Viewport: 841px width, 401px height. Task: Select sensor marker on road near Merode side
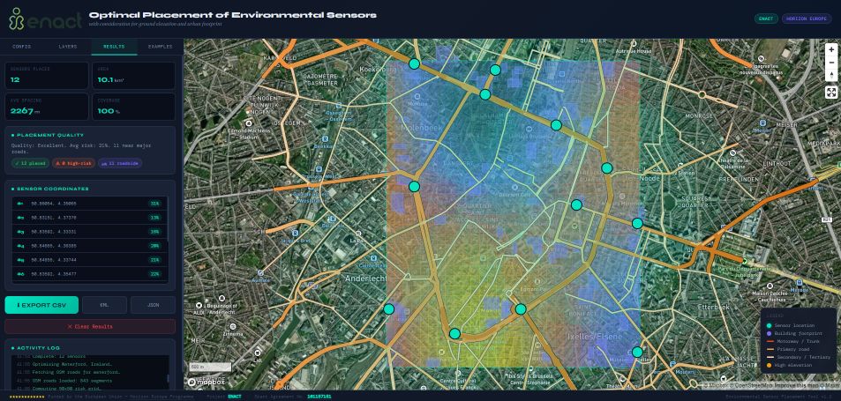[x=637, y=223]
